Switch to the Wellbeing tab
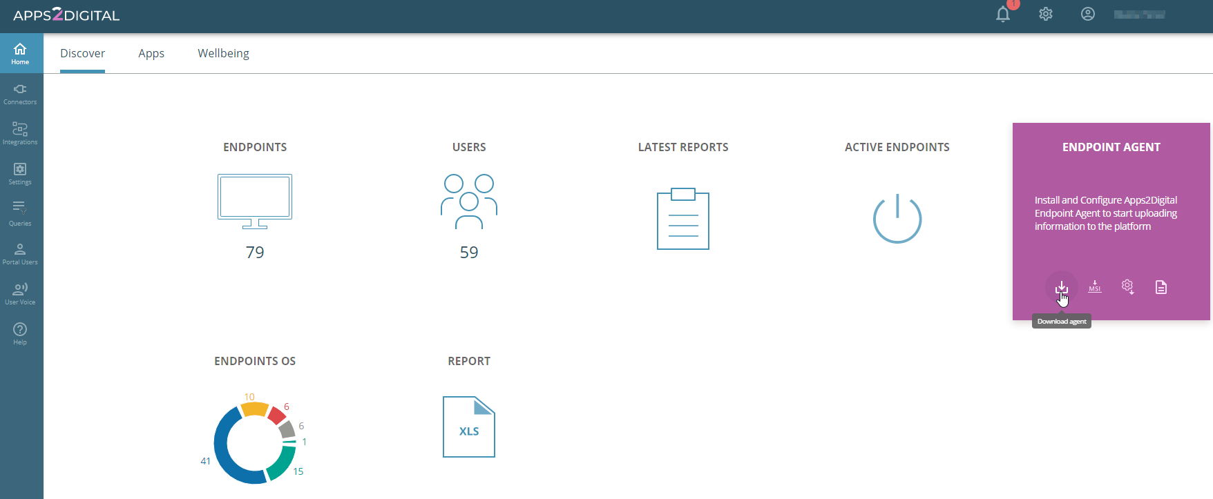The width and height of the screenshot is (1213, 499). point(223,53)
